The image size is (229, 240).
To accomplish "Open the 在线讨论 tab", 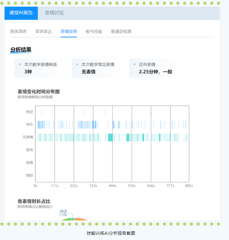I will (54, 13).
